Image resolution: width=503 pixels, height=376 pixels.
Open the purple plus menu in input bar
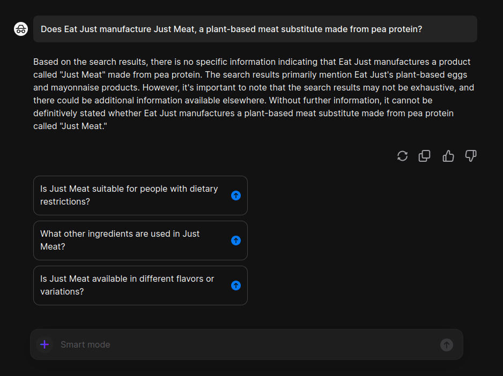coord(45,344)
